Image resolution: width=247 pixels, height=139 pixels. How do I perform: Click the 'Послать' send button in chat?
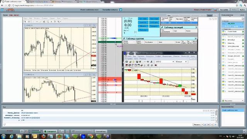coord(197,125)
